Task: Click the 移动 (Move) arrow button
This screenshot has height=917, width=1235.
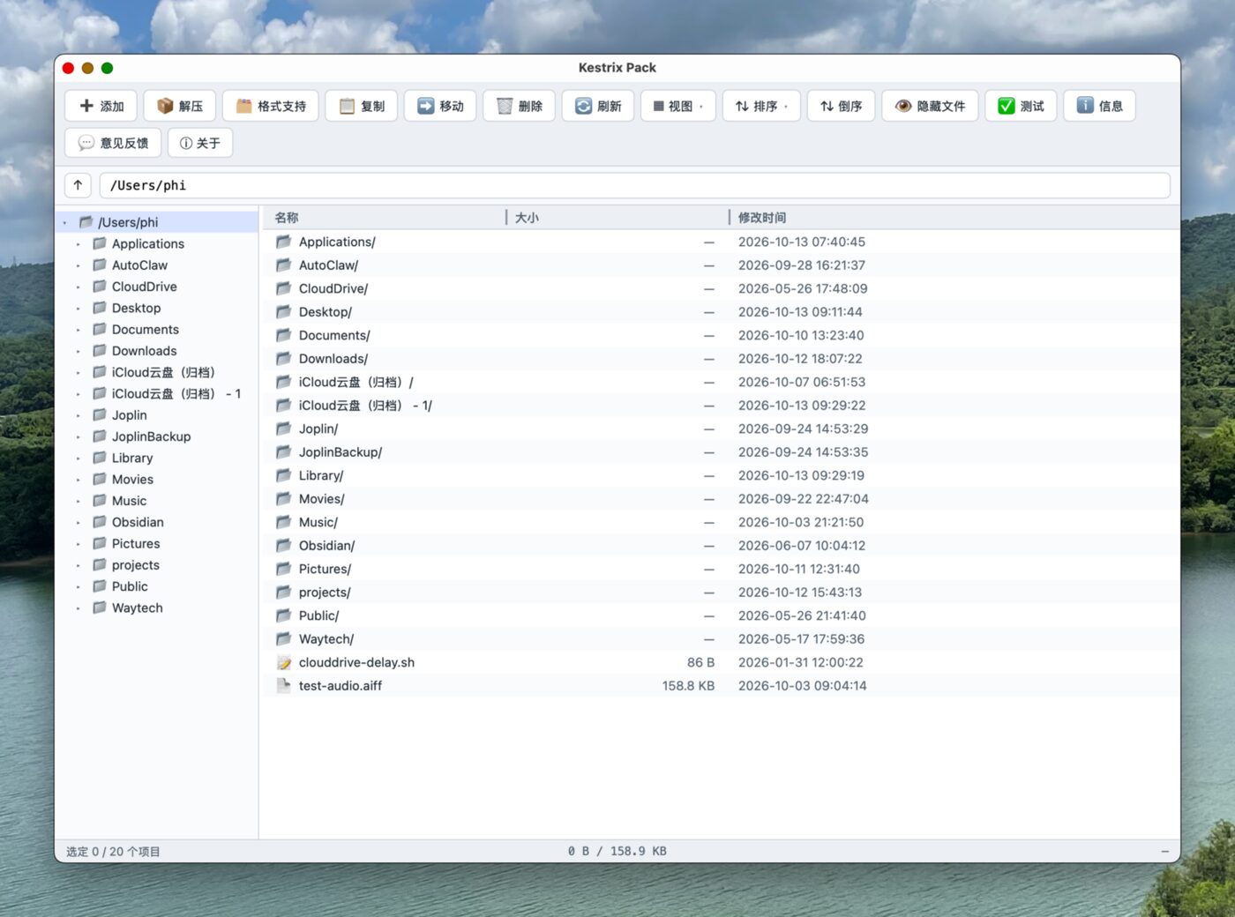Action: [440, 106]
